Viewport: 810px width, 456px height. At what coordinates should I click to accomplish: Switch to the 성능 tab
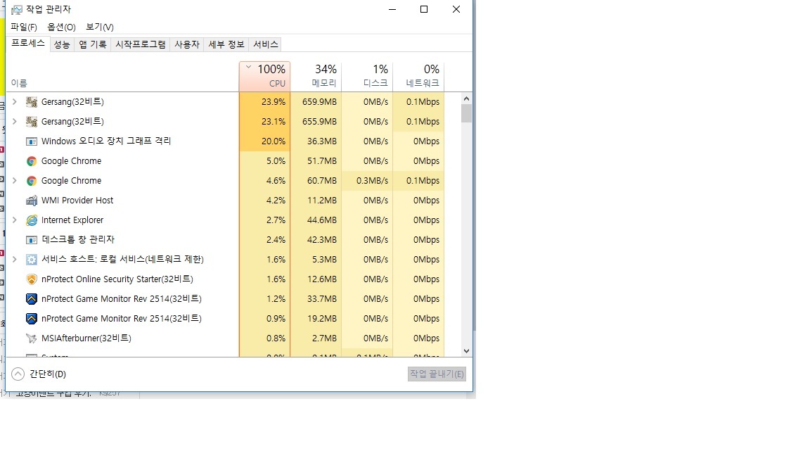click(x=61, y=44)
